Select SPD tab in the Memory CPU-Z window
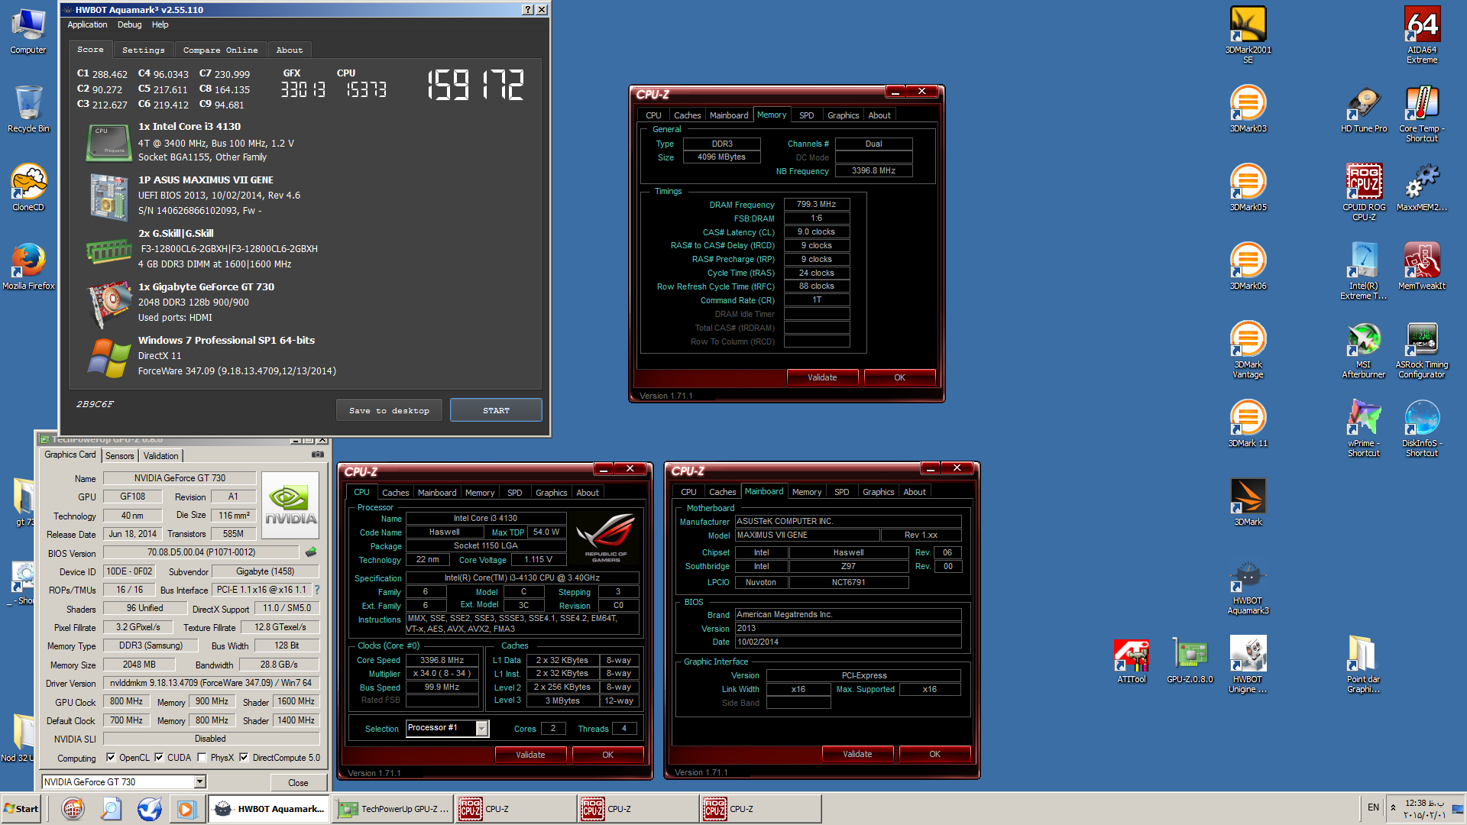This screenshot has height=825, width=1467. [806, 115]
